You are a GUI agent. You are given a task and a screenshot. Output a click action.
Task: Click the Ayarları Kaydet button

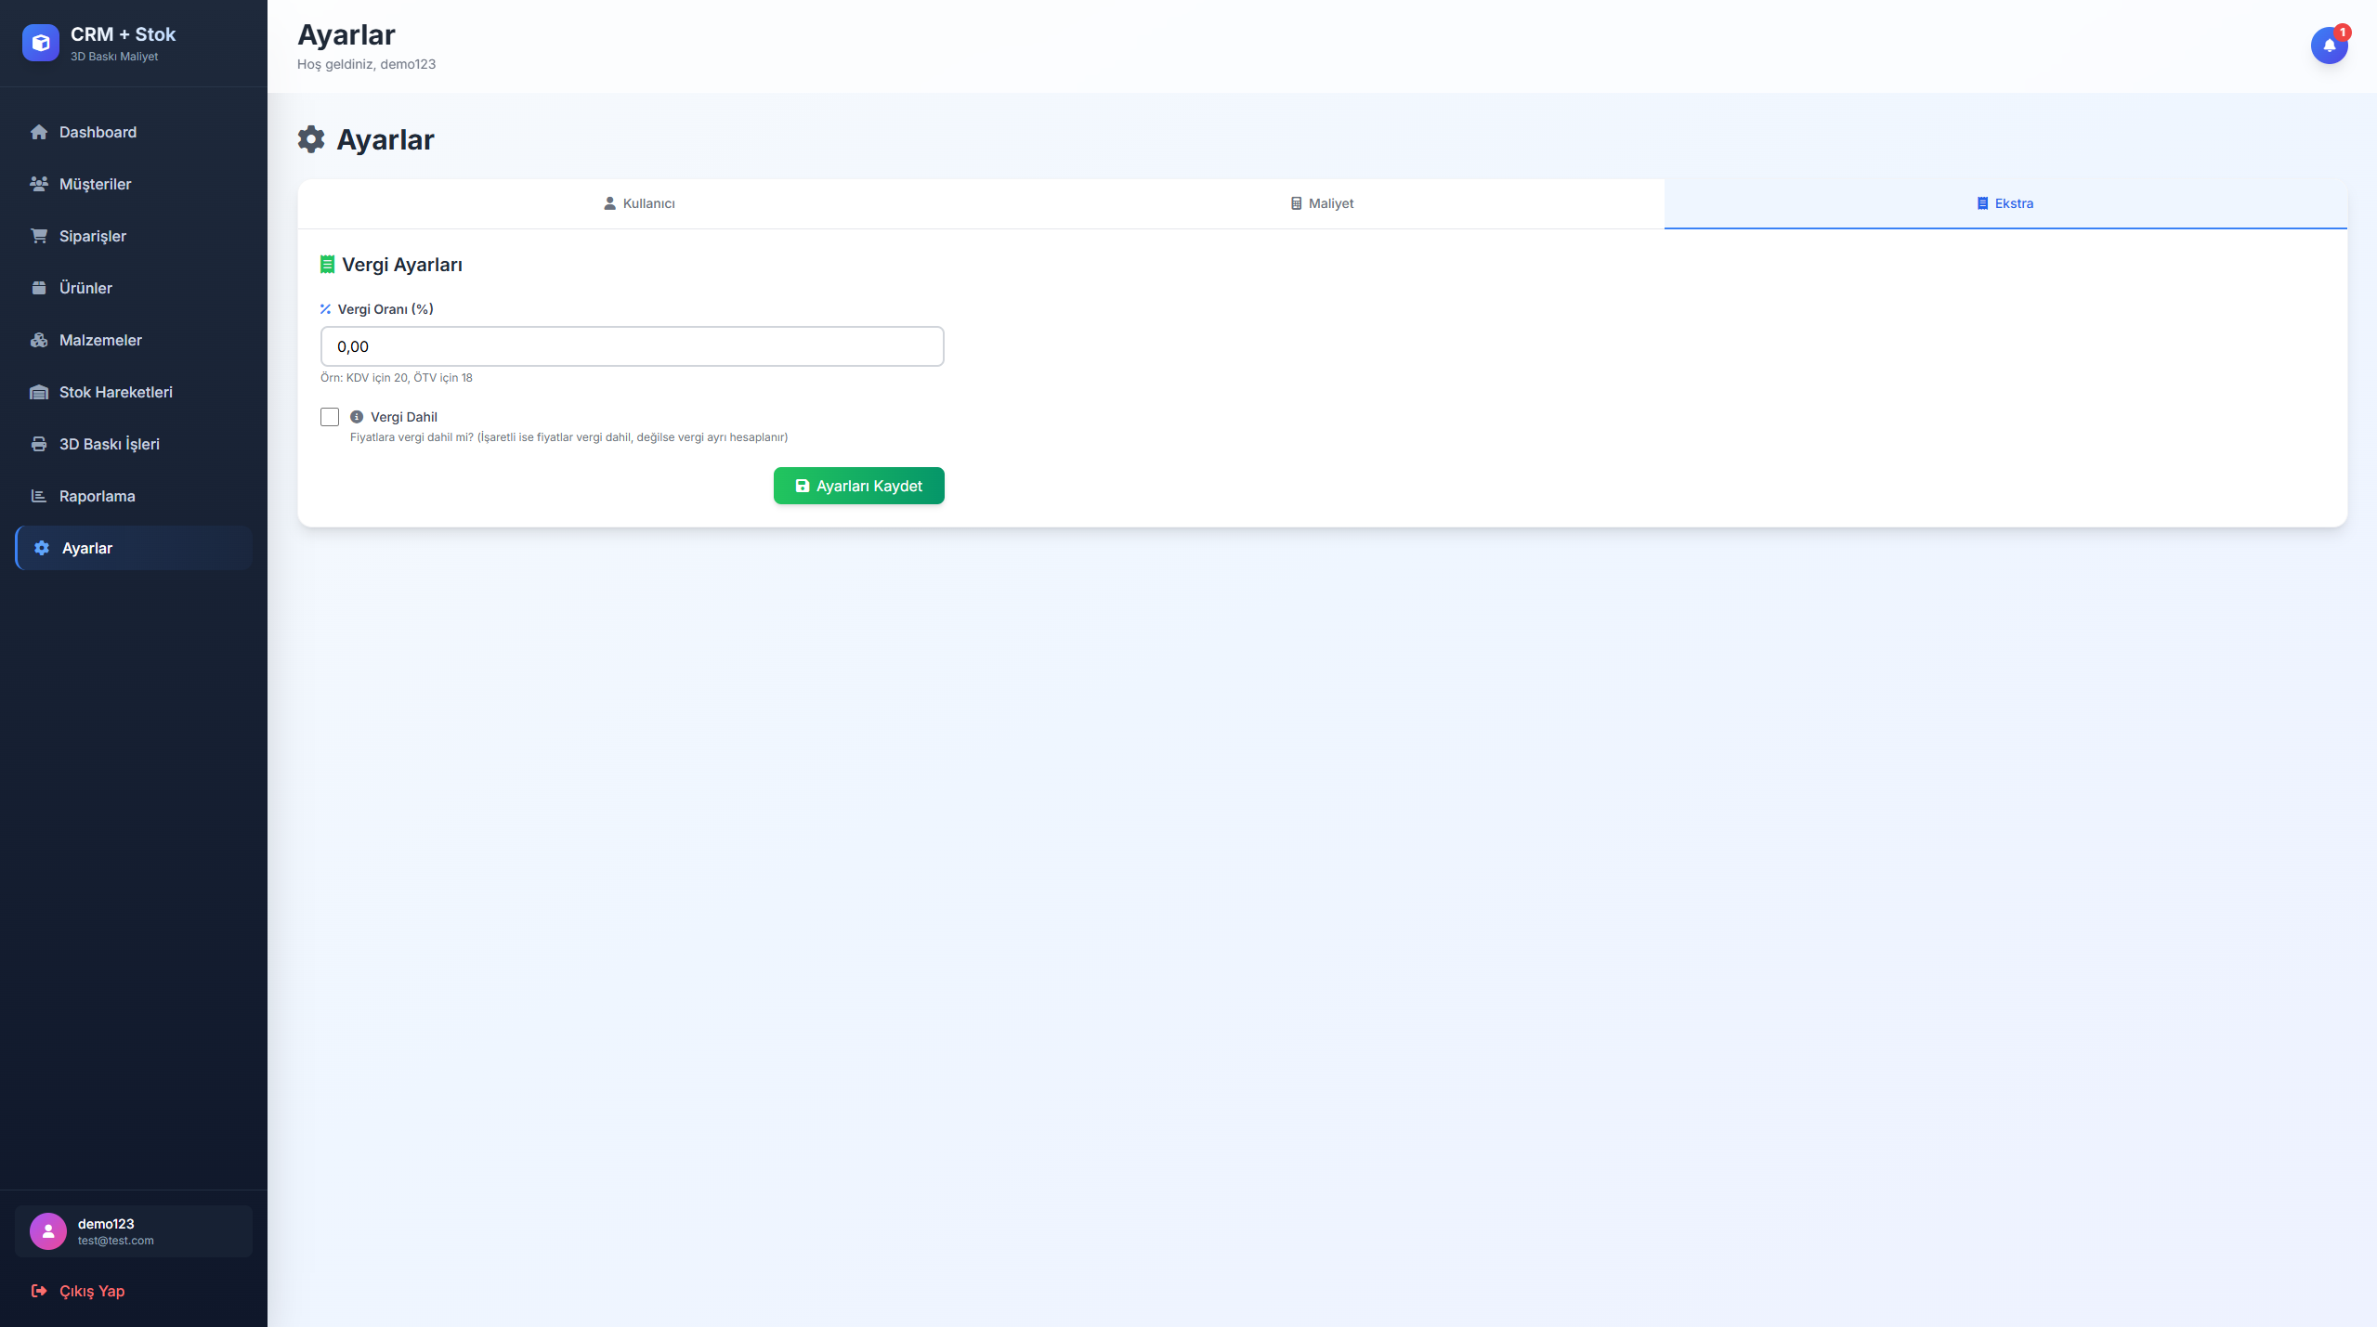[x=858, y=486]
